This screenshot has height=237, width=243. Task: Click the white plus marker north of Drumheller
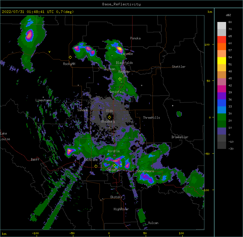click(173, 106)
